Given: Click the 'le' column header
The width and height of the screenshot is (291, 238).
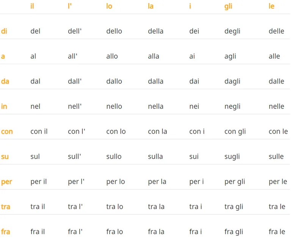Looking at the screenshot, I should pyautogui.click(x=271, y=6).
